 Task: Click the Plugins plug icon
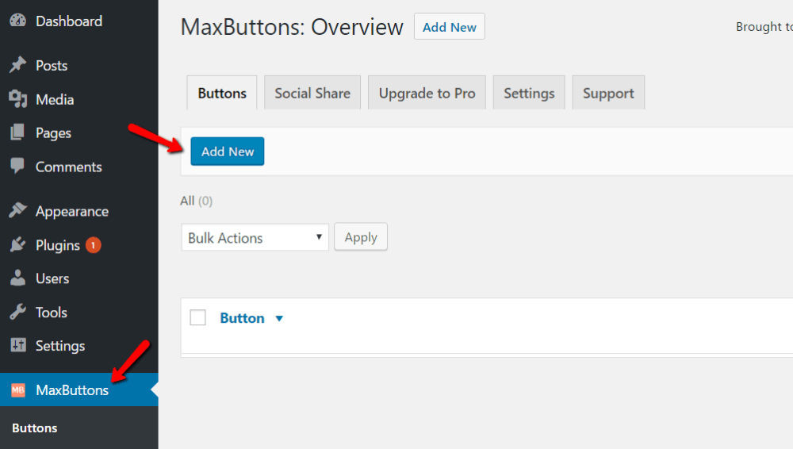17,245
